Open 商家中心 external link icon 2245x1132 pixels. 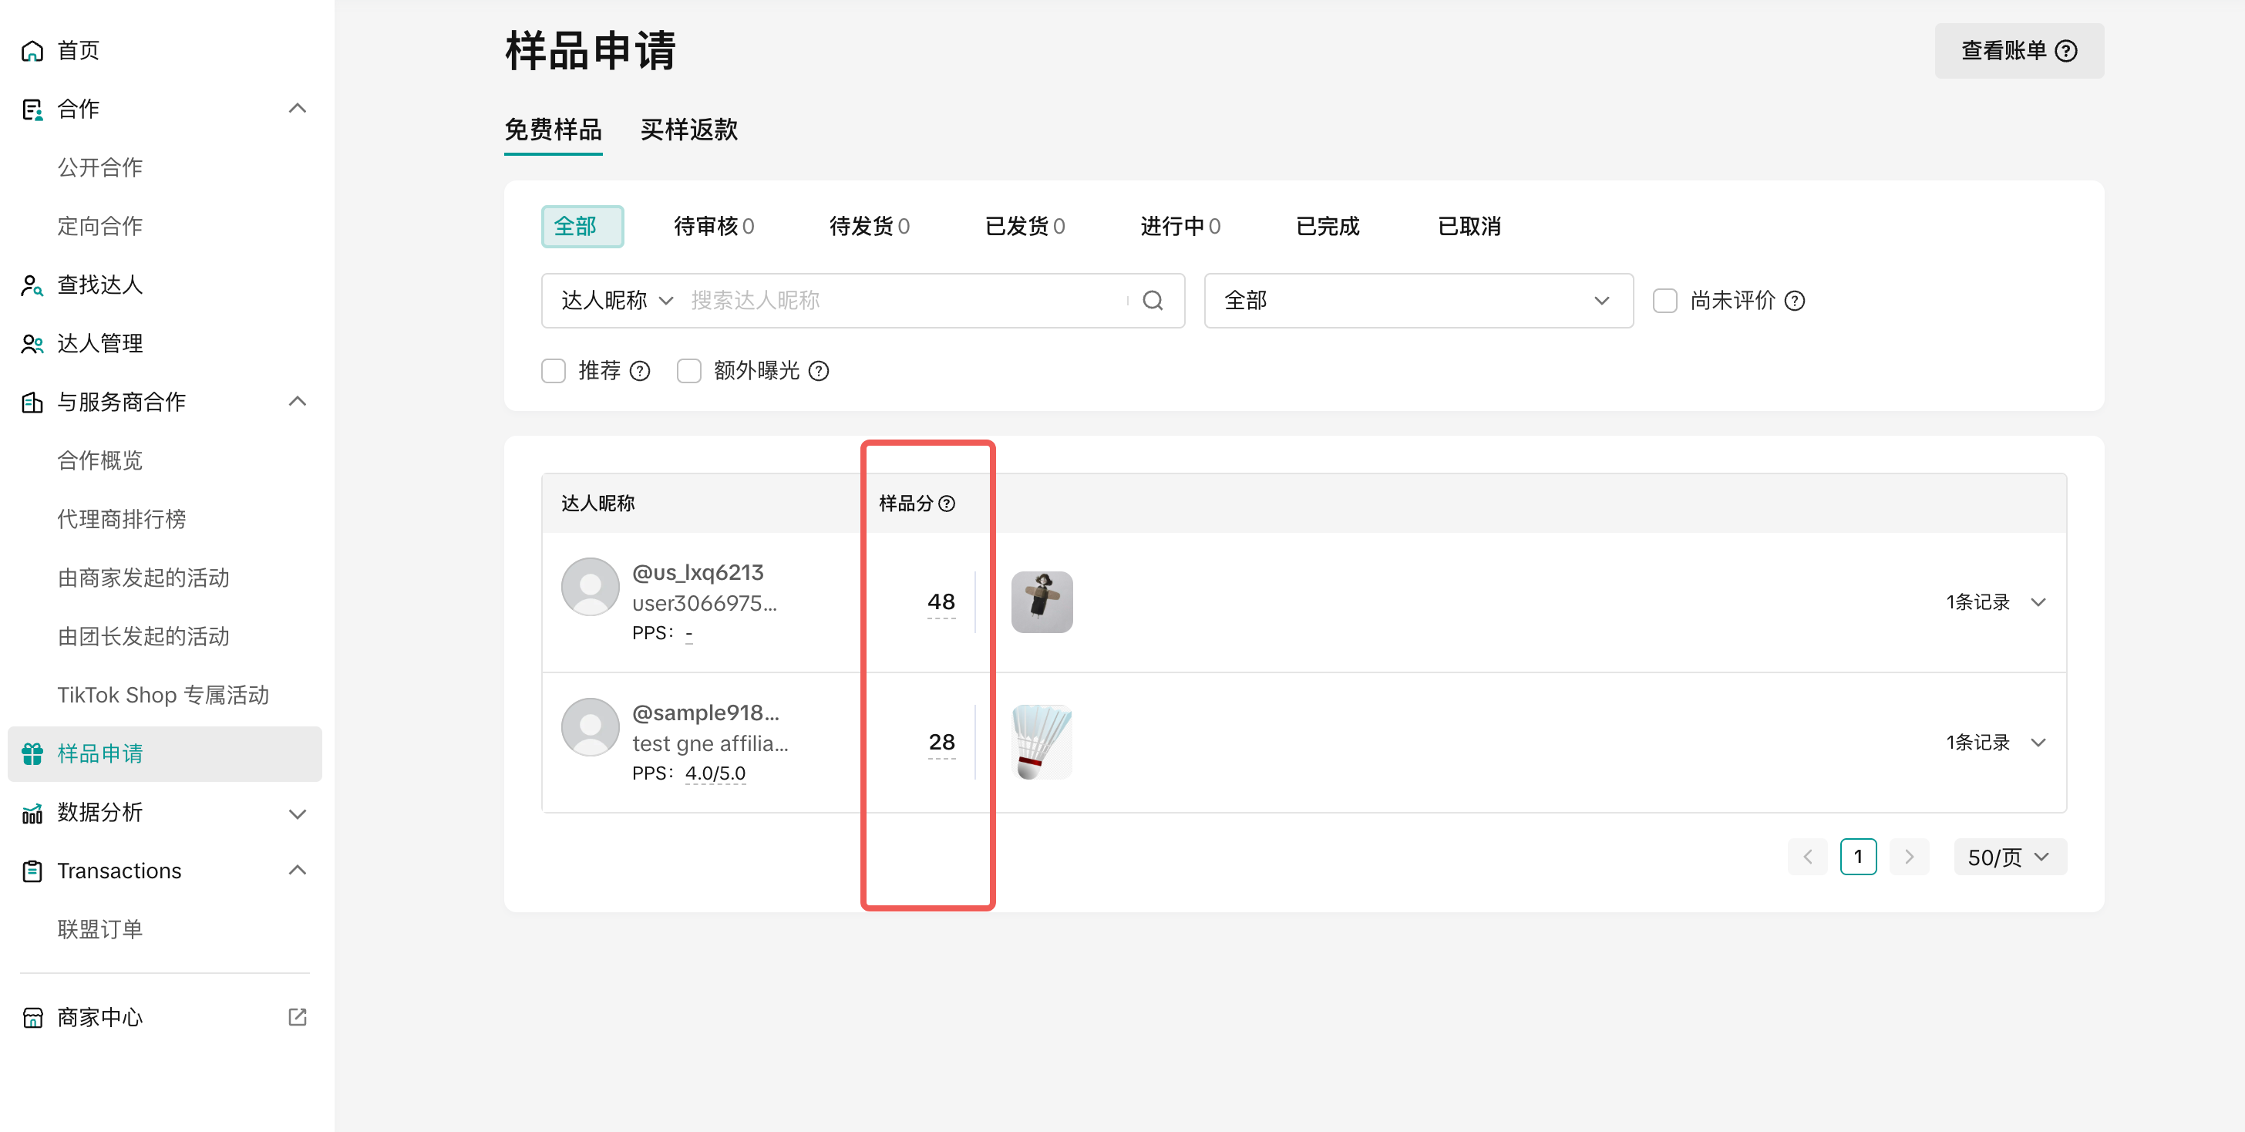coord(297,1017)
